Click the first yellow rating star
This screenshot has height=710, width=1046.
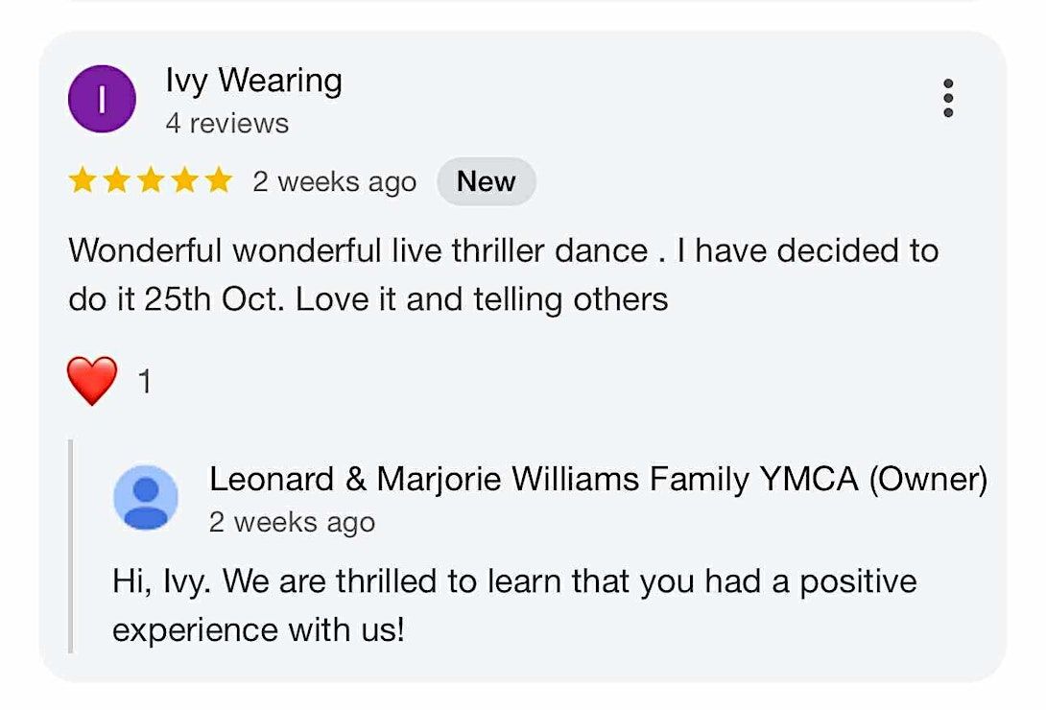tap(83, 180)
